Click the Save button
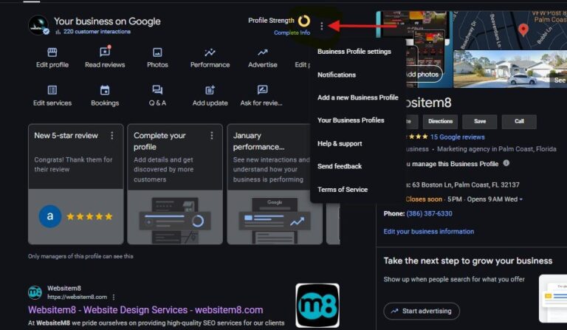Viewport: 567px width, 330px height. pyautogui.click(x=479, y=122)
